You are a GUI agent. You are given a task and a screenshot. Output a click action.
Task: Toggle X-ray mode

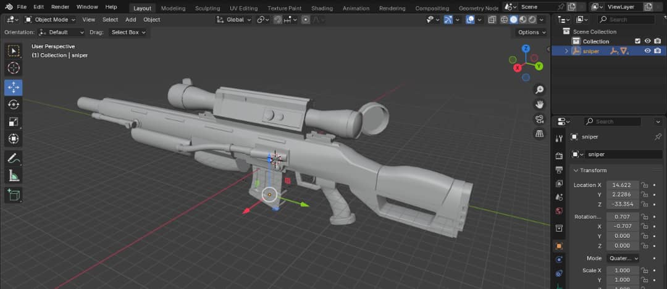(x=492, y=20)
